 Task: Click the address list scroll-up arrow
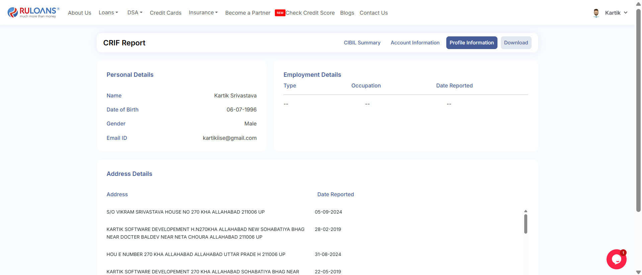click(526, 211)
